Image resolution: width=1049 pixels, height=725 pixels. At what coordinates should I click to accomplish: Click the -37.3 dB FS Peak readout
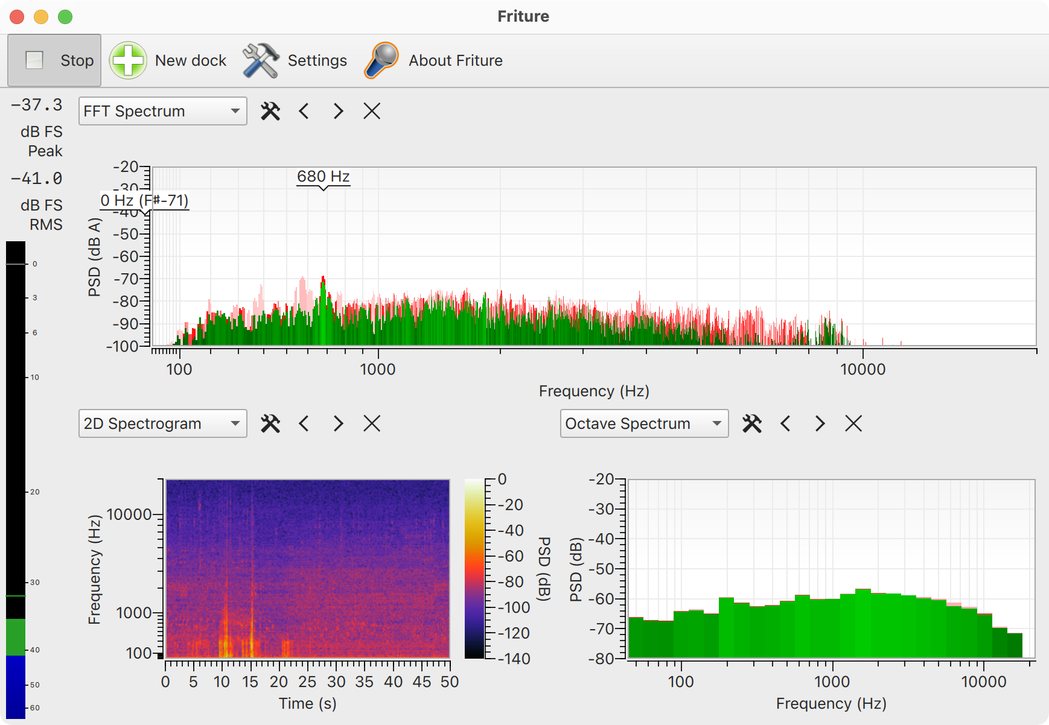coord(37,127)
